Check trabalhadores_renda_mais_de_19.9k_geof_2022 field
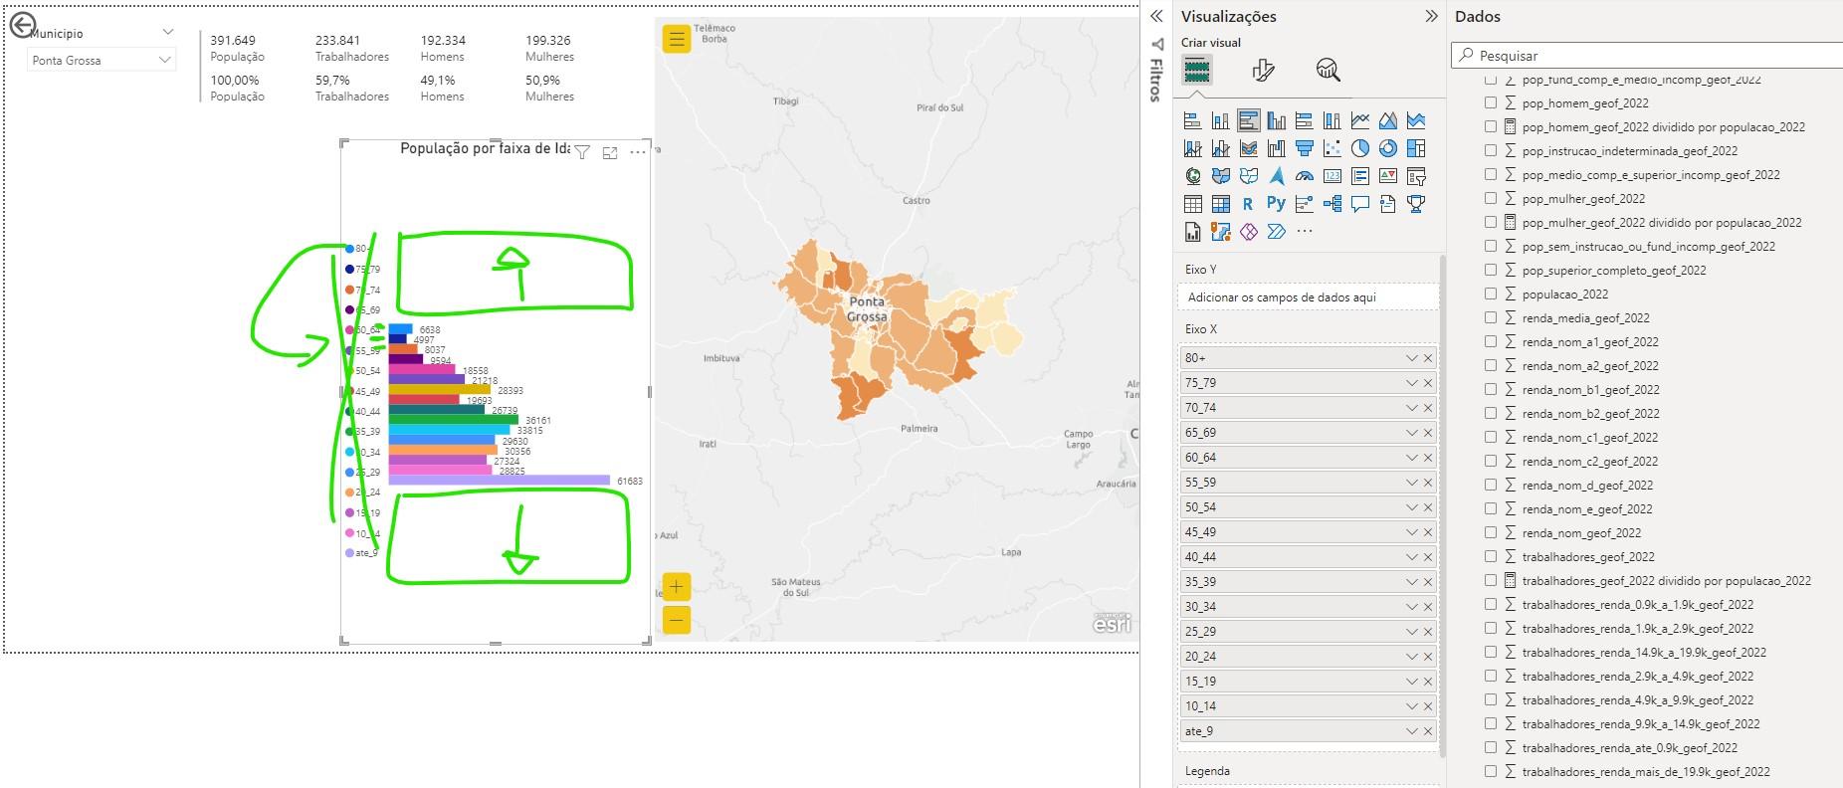 coord(1491,771)
